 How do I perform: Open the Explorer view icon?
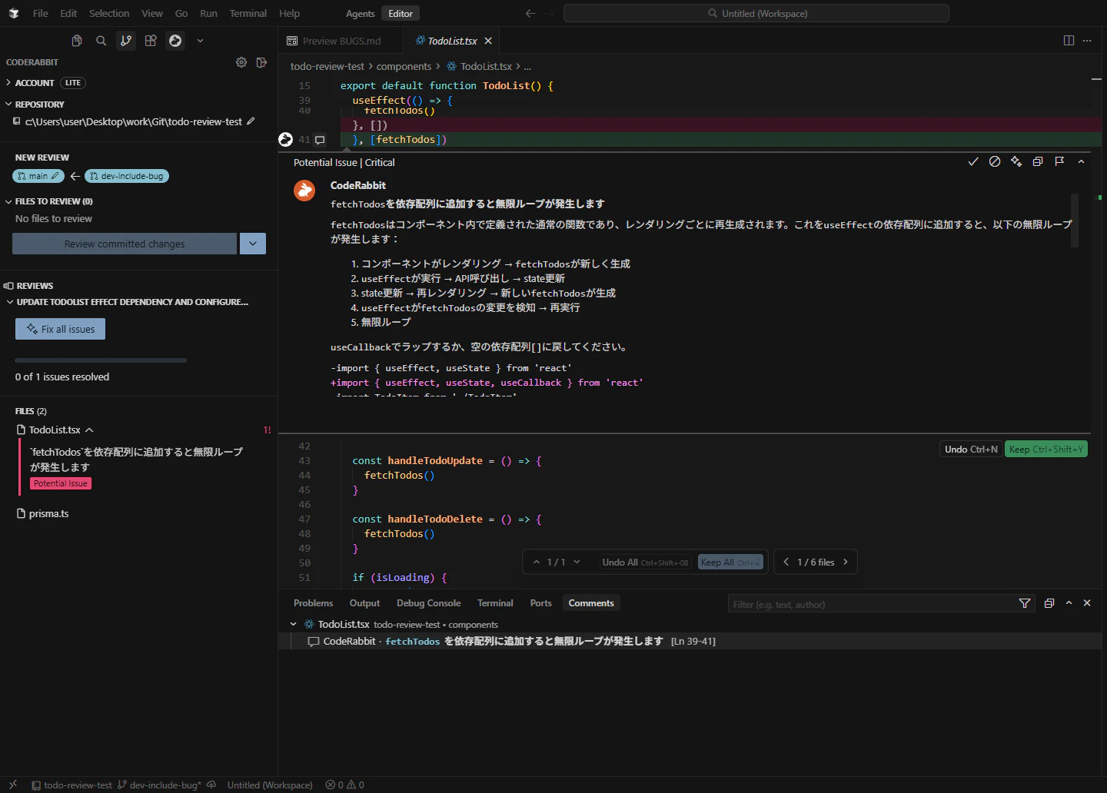[x=77, y=41]
